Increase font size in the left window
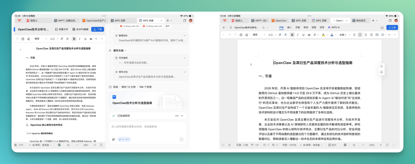 61,39
